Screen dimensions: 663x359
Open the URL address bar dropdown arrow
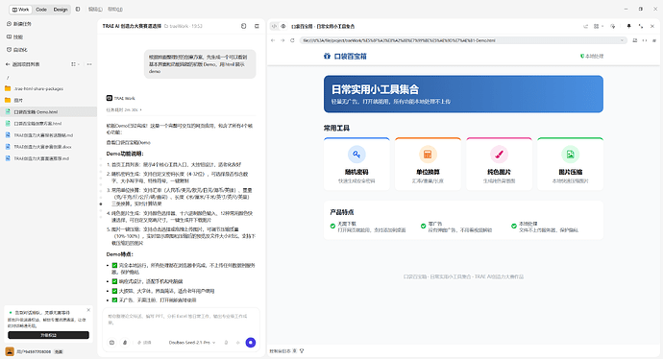click(x=622, y=40)
